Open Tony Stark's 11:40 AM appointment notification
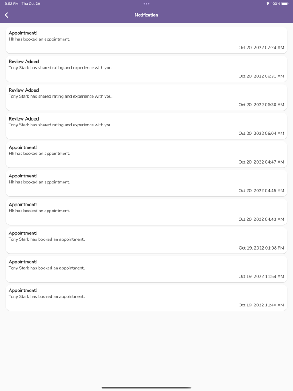The image size is (293, 391). coord(146,298)
